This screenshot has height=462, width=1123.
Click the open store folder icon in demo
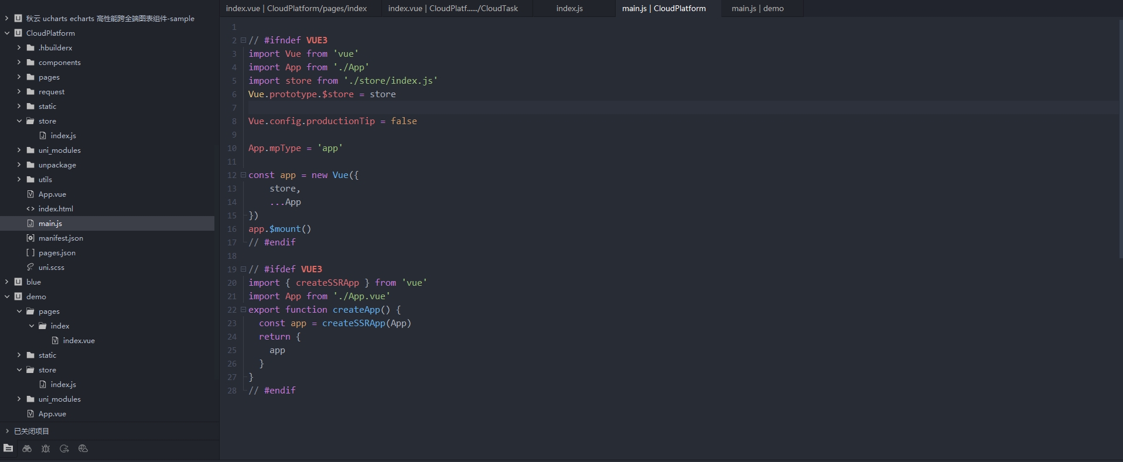click(x=30, y=369)
